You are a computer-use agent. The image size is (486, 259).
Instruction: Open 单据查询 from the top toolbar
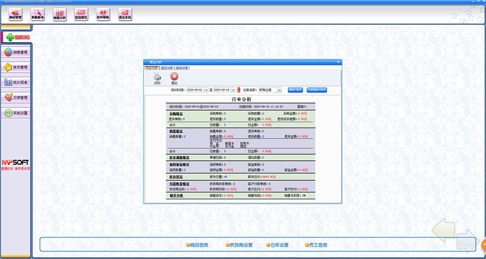[x=37, y=14]
